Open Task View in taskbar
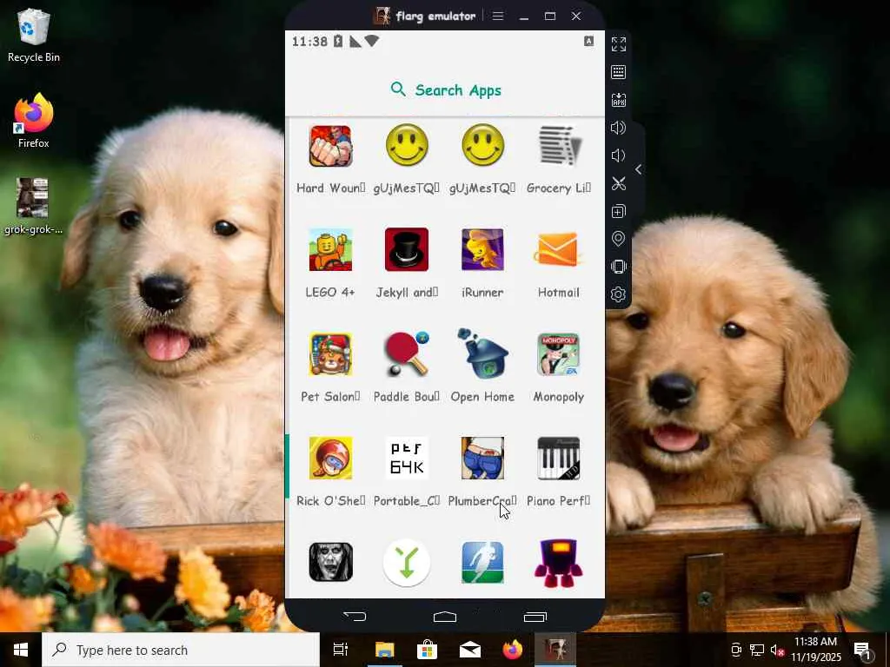The image size is (890, 667). pyautogui.click(x=341, y=650)
